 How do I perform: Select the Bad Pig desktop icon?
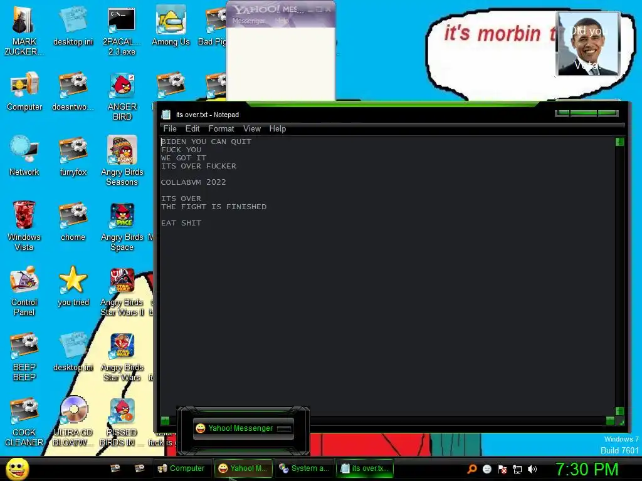213,26
